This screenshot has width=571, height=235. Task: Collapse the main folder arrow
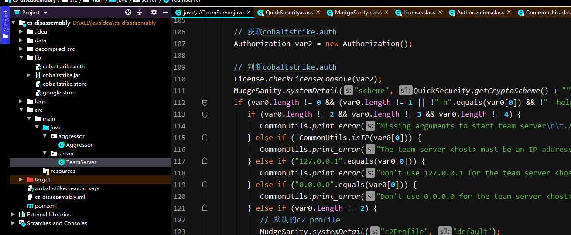29,119
